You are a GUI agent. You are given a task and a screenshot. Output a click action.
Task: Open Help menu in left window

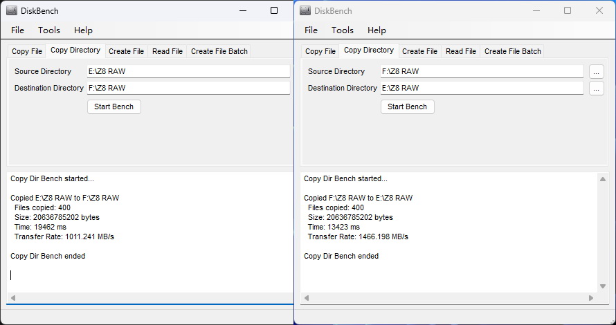point(83,30)
